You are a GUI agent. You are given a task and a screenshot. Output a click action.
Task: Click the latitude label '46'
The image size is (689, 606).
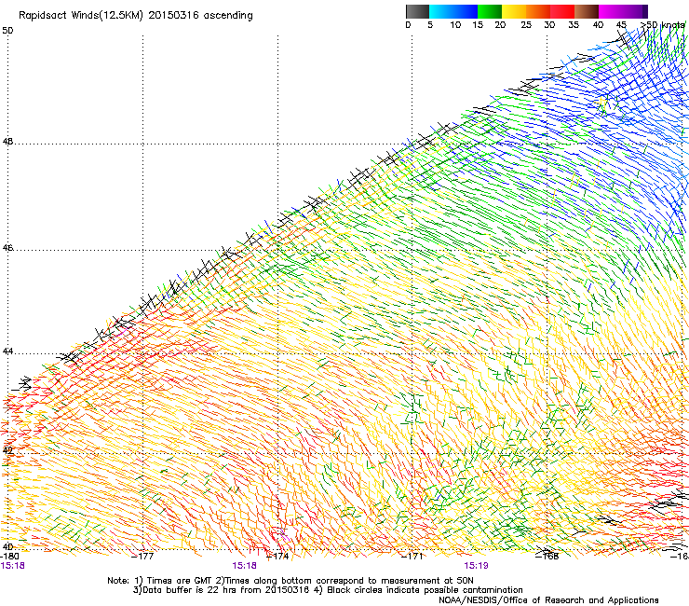pos(7,248)
